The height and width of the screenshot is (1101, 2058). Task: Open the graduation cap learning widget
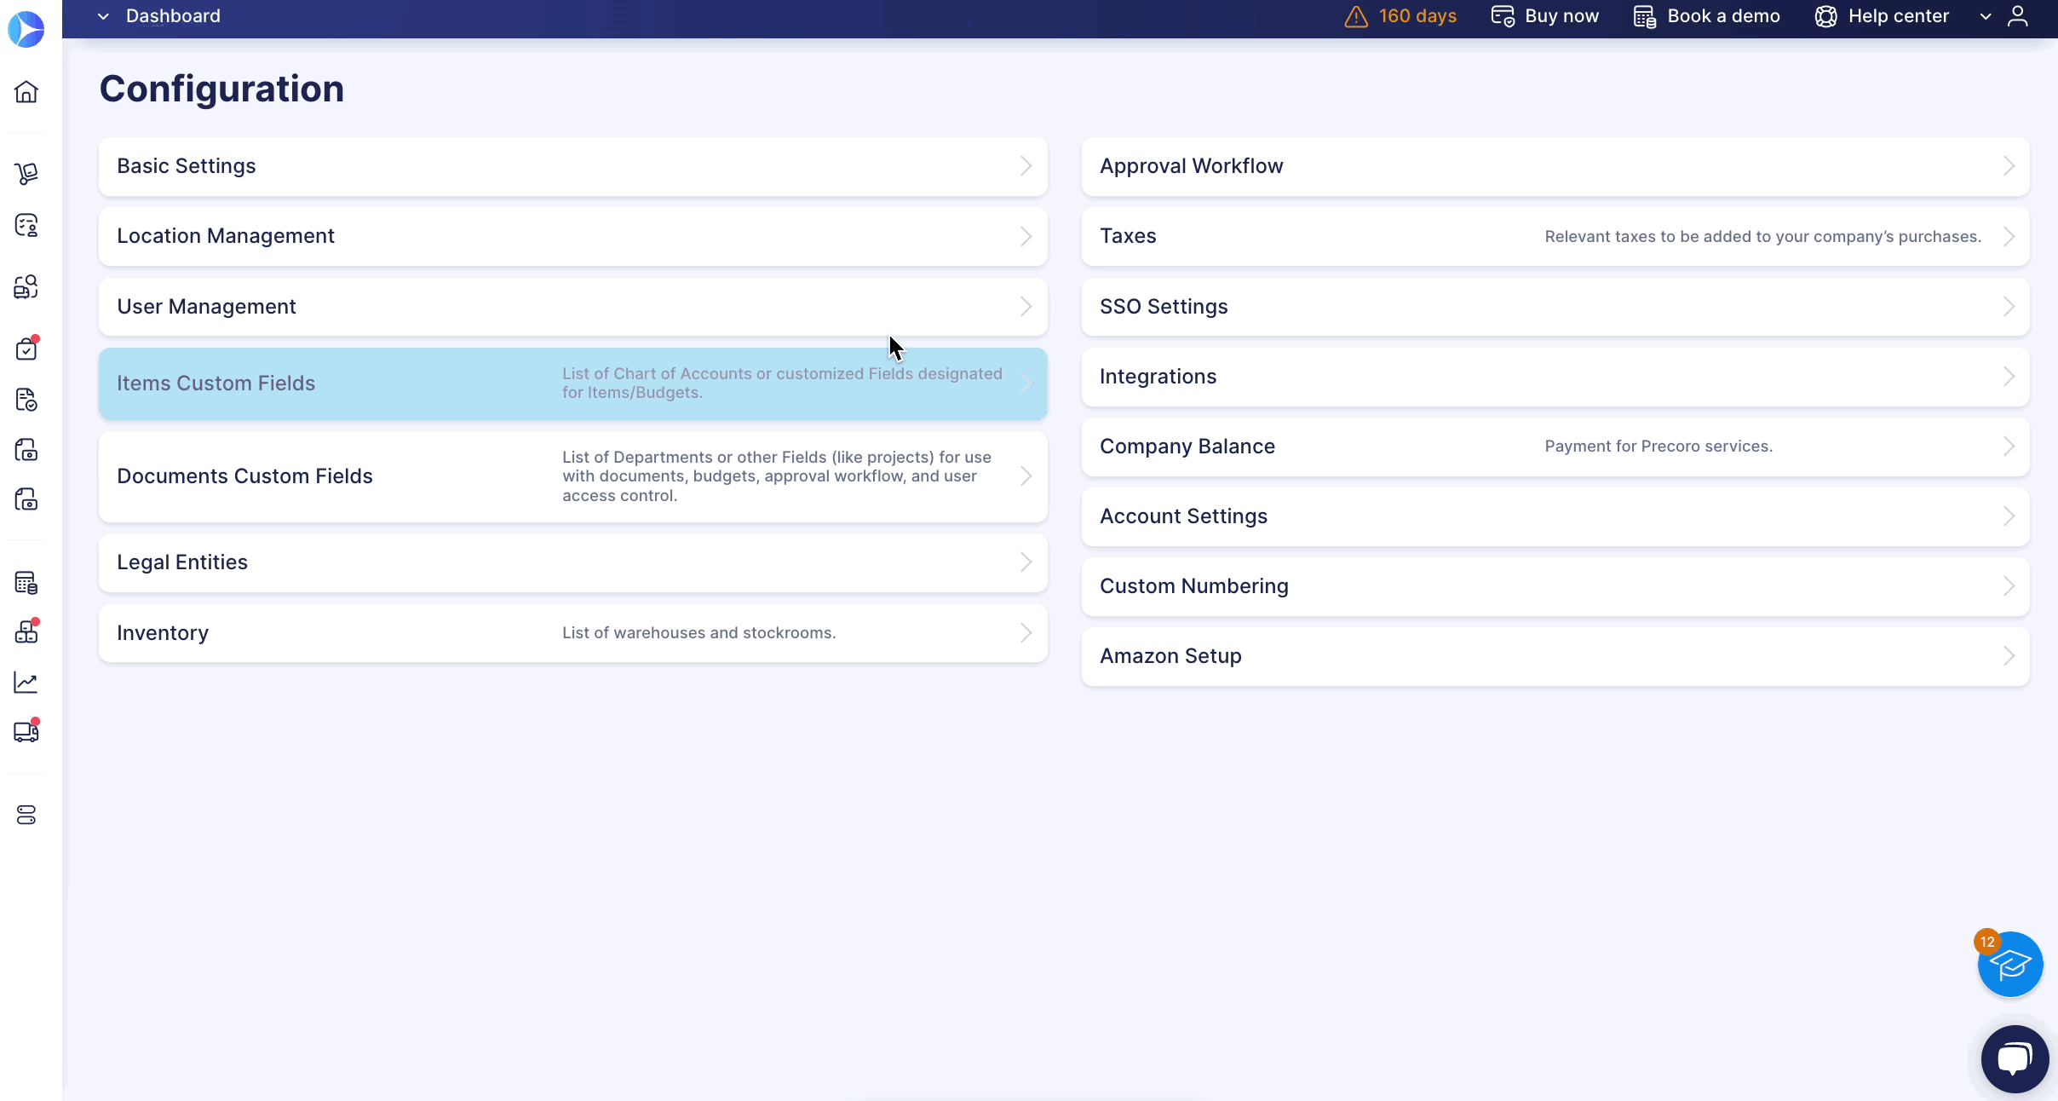coord(2010,964)
